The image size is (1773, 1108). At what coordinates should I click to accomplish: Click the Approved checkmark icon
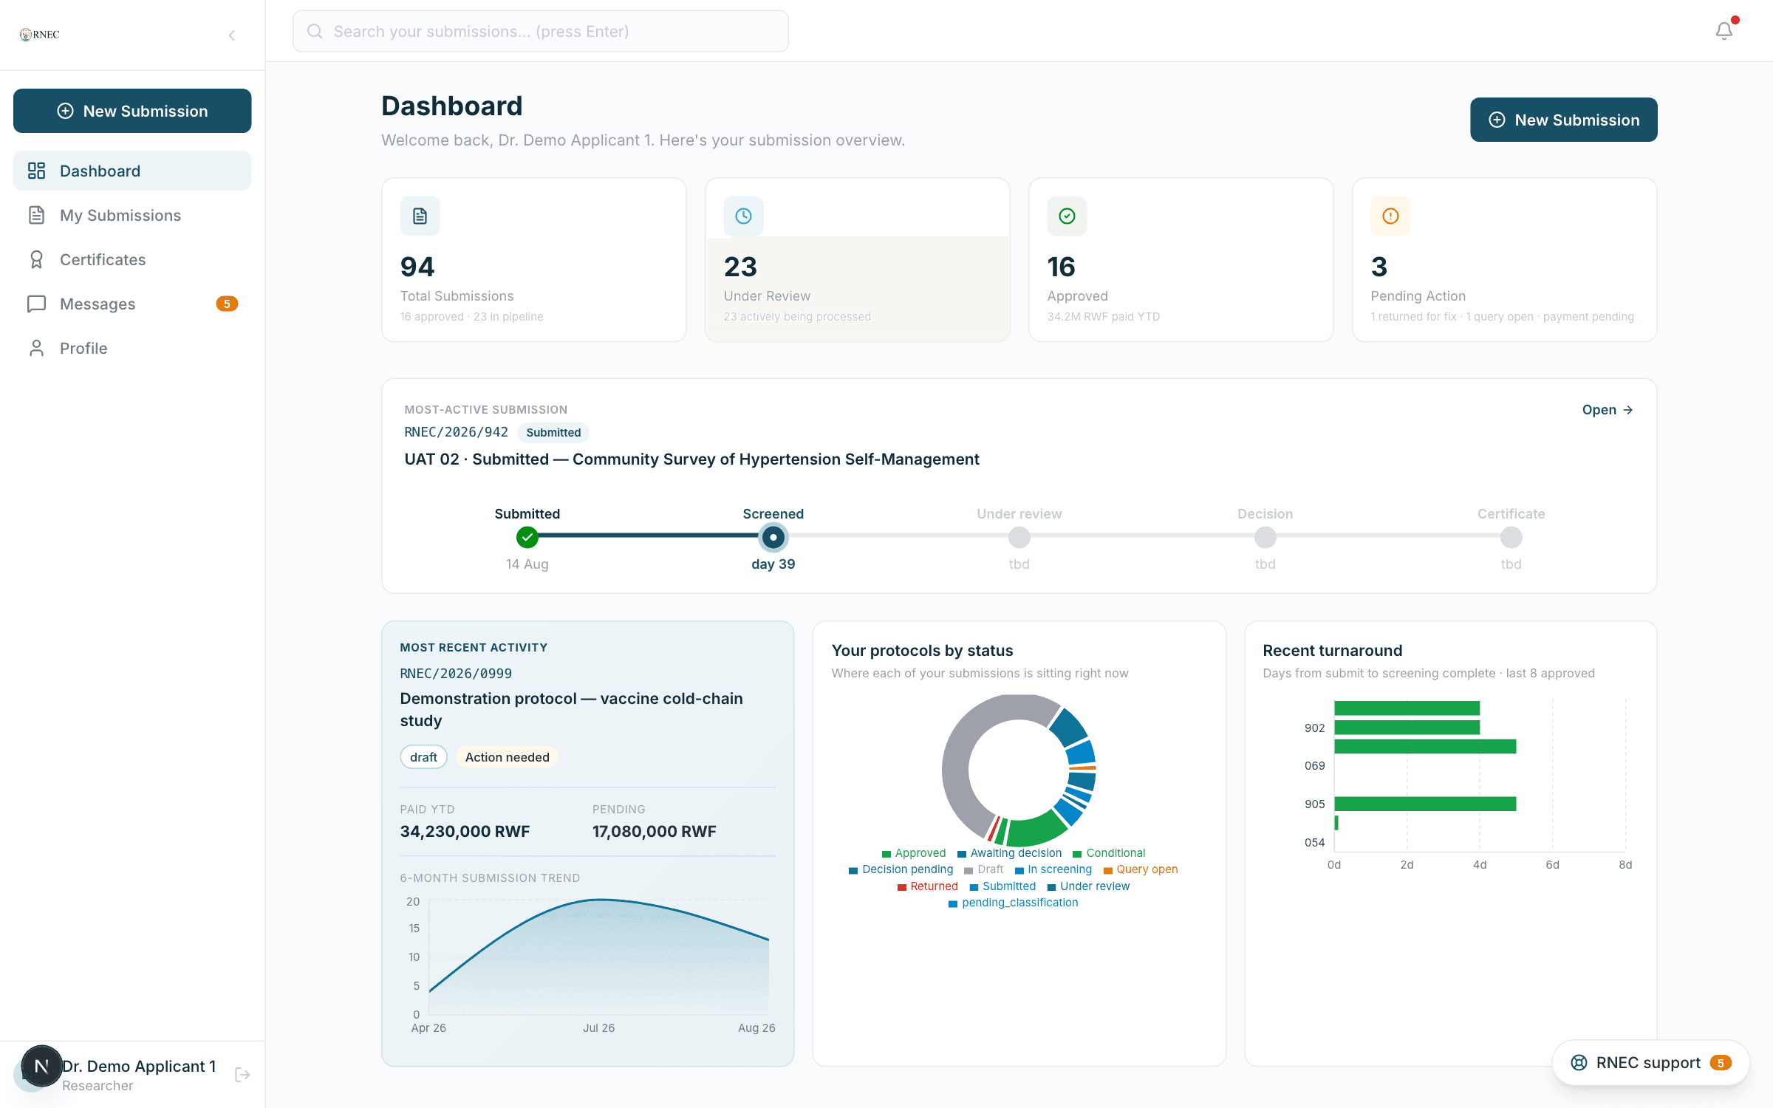tap(1067, 216)
